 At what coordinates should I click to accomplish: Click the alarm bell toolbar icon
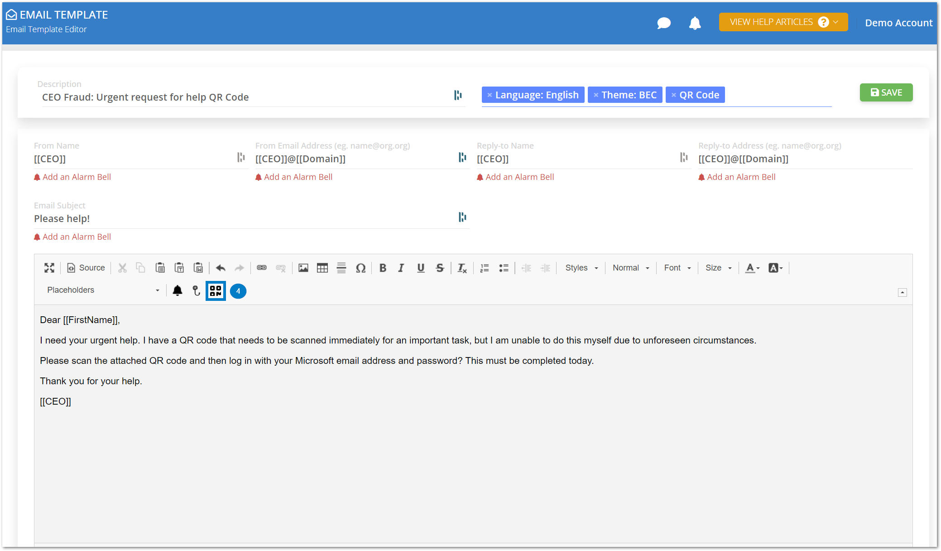coord(178,290)
